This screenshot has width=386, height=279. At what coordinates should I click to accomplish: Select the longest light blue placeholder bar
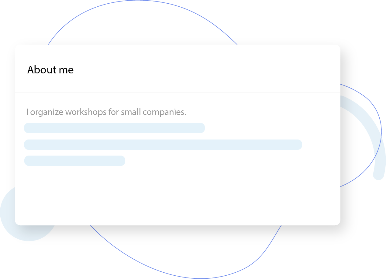point(163,145)
